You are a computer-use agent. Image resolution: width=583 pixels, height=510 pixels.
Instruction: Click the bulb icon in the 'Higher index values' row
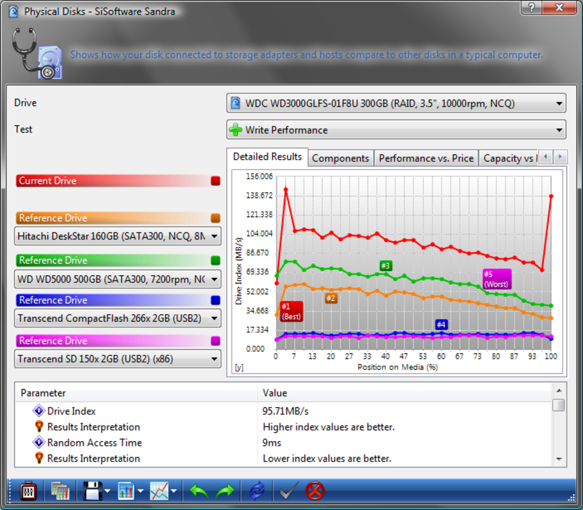39,426
